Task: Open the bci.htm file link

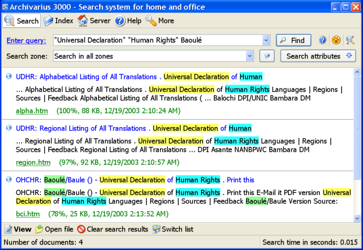Action: click(28, 214)
